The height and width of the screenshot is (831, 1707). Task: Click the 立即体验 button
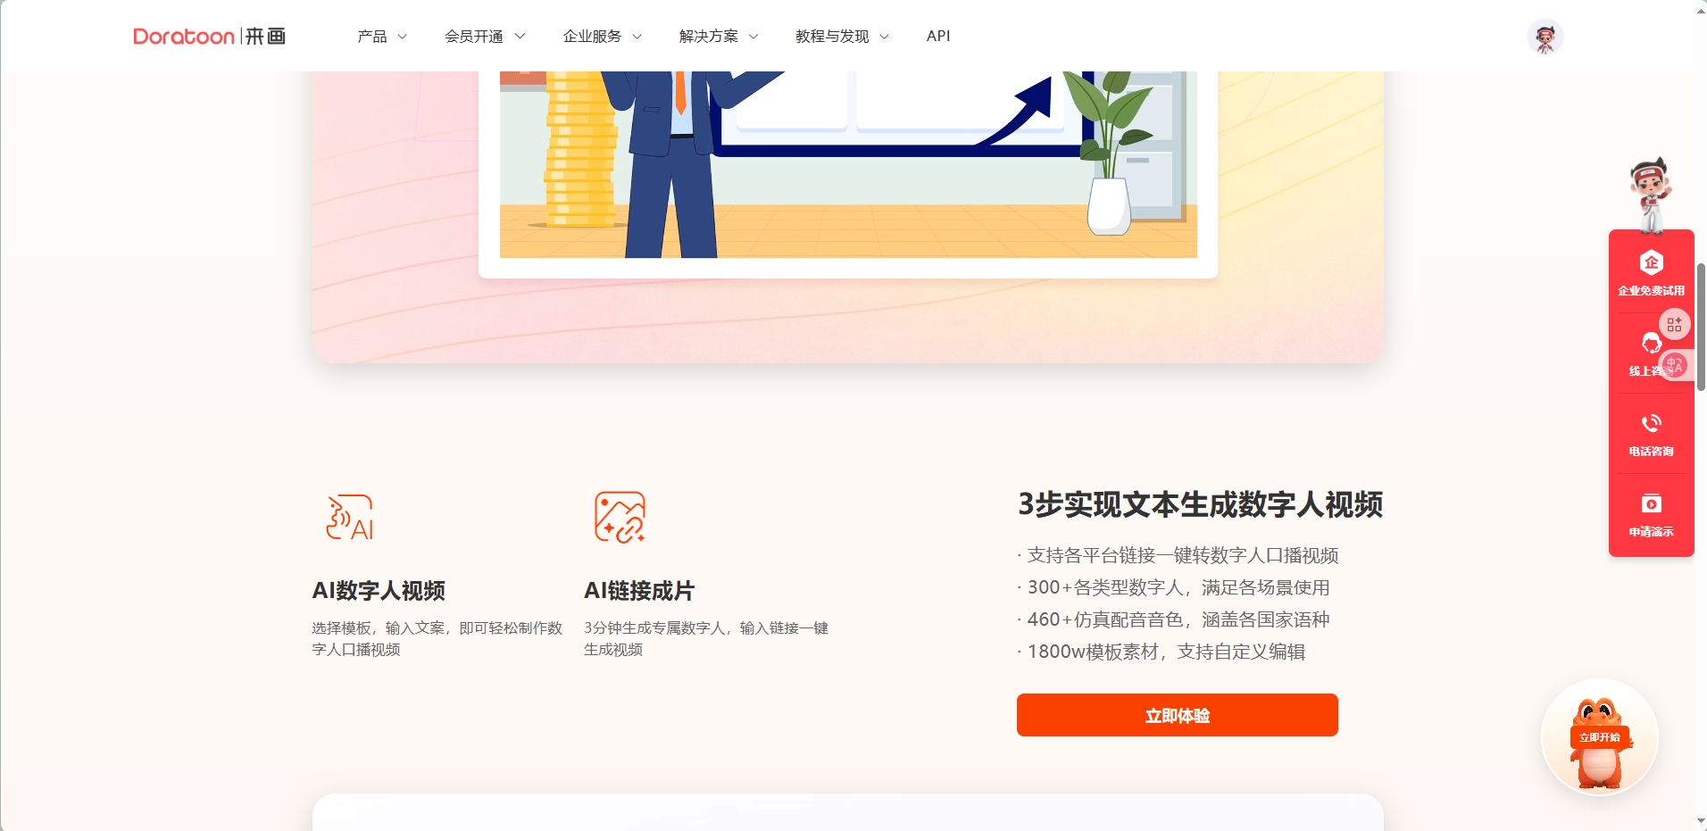coord(1177,715)
